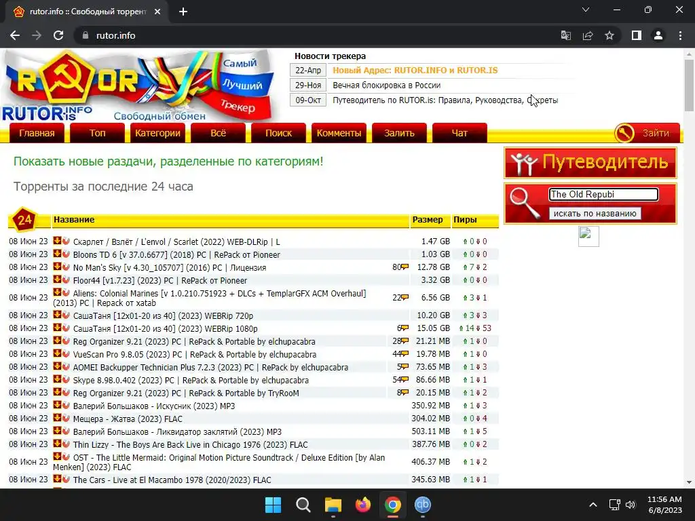Click the volume icon in system tray
This screenshot has width=695, height=521.
(630, 505)
